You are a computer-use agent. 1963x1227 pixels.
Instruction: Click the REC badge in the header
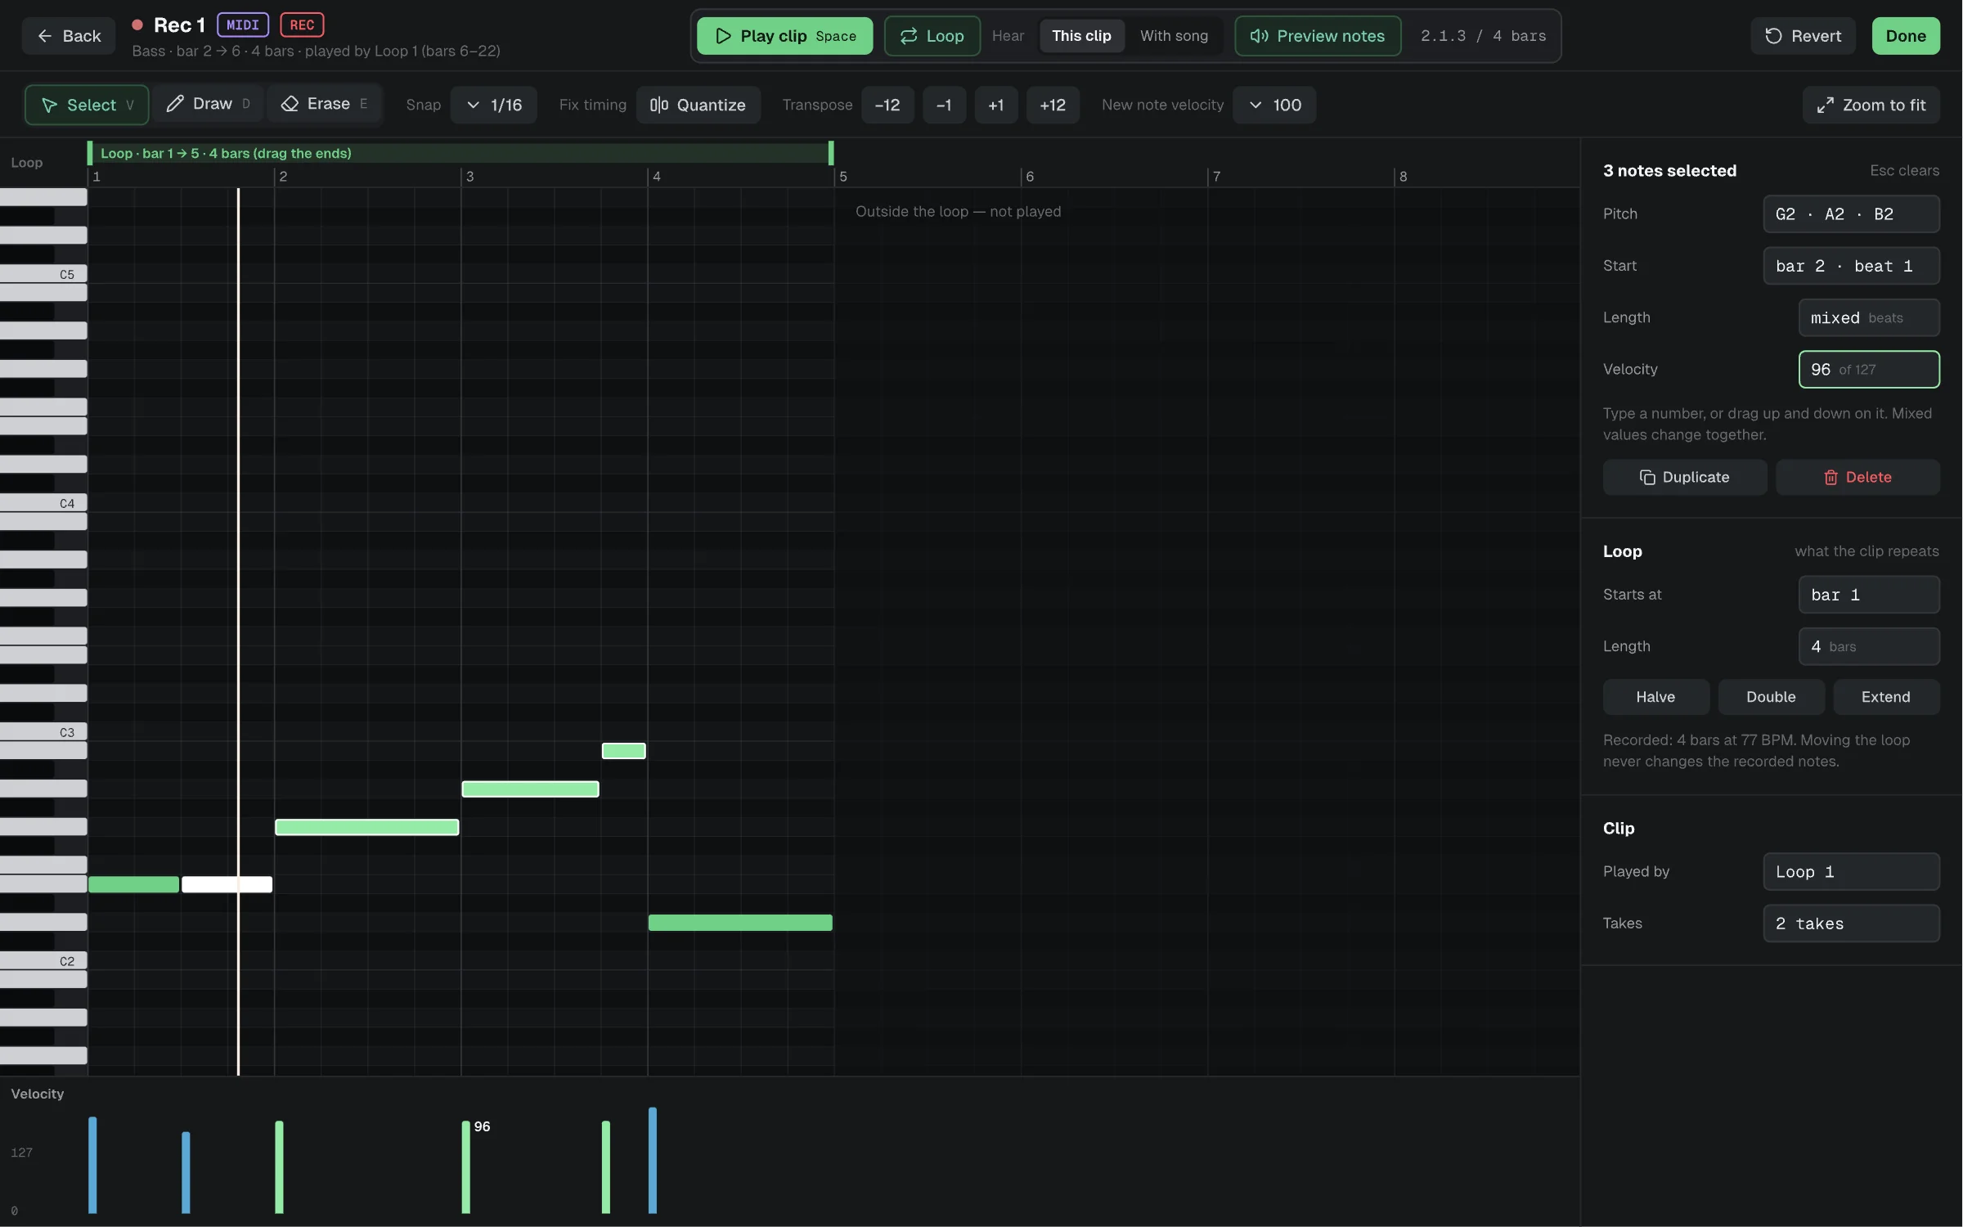click(302, 25)
